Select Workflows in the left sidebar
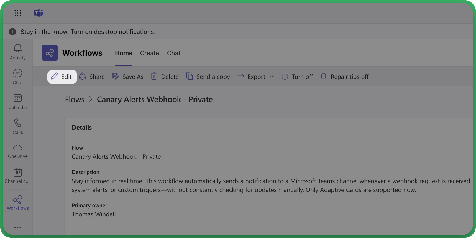This screenshot has width=476, height=238. (18, 203)
